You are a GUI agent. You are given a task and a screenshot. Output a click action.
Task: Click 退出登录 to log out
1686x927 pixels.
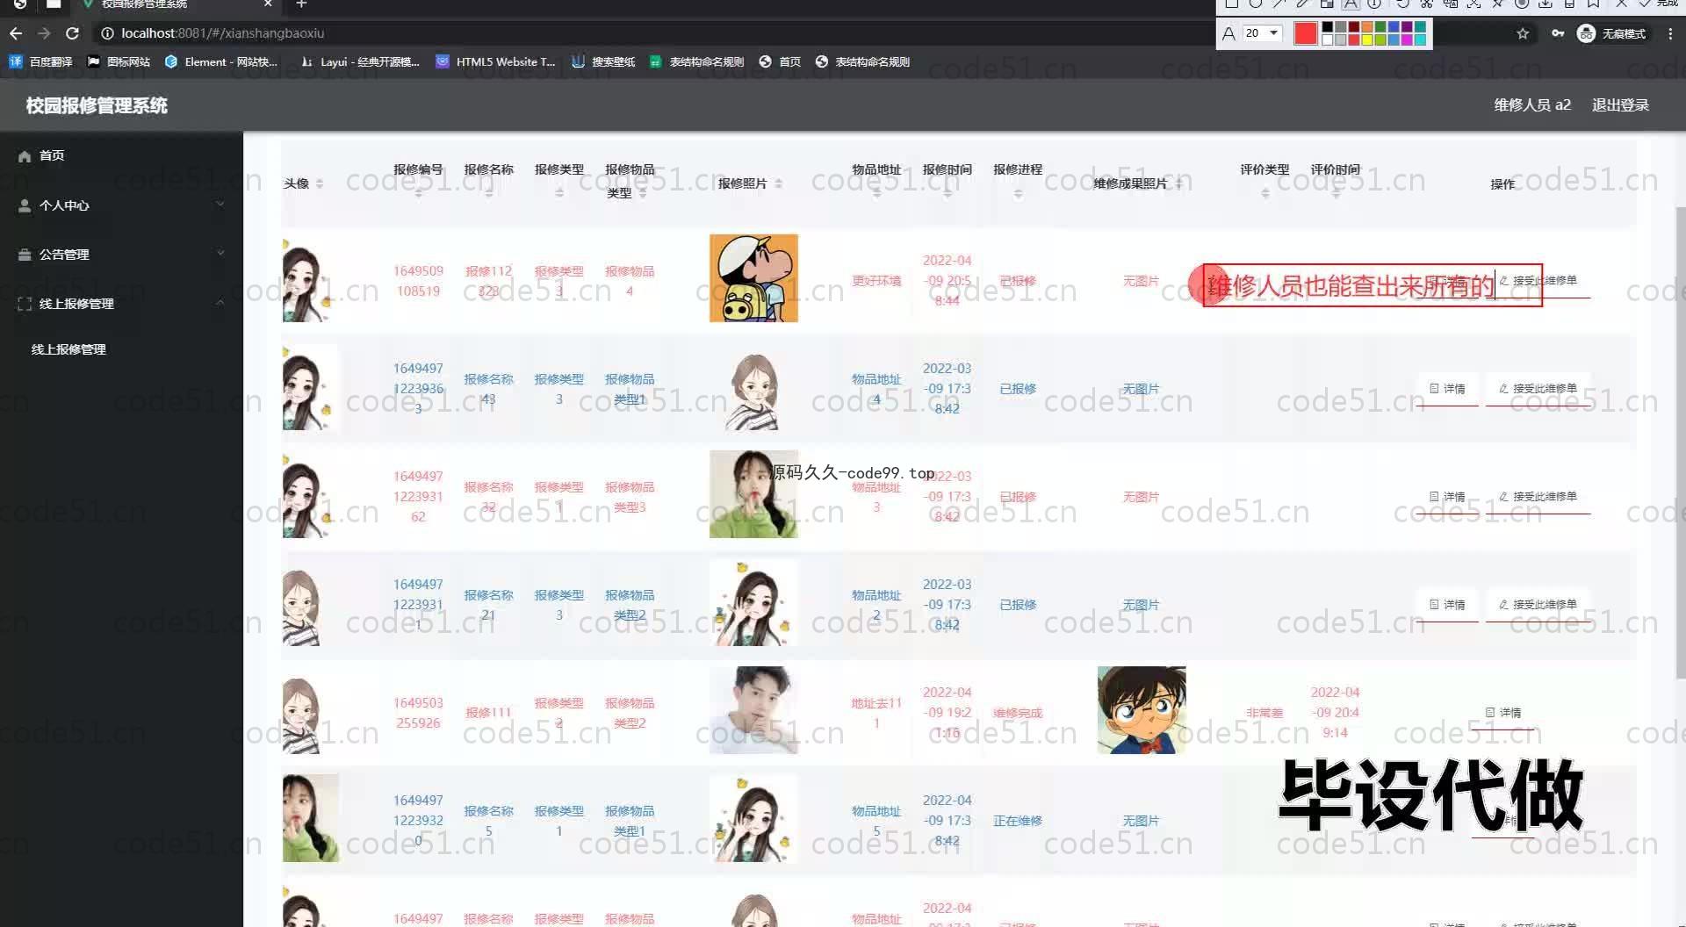point(1620,105)
